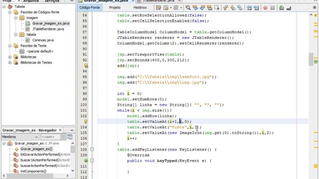The image size is (319, 179).
Task: Open the Serviços panel tab
Action: click(x=52, y=1)
